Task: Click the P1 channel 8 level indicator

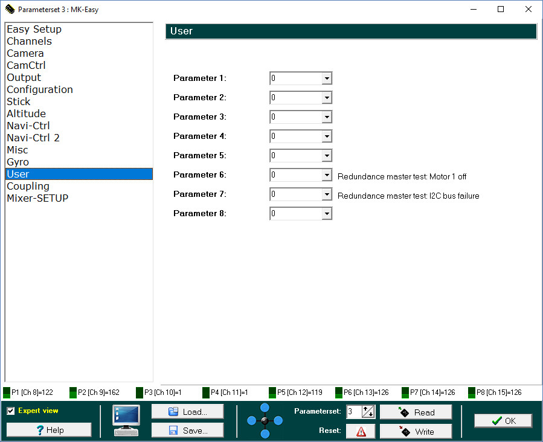Action: click(7, 392)
